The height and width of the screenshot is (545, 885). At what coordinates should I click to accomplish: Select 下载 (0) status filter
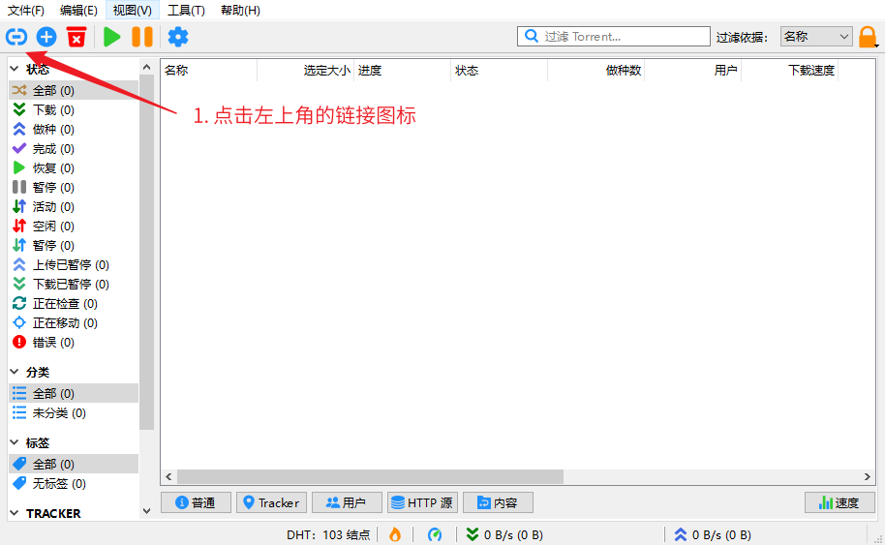pyautogui.click(x=53, y=109)
